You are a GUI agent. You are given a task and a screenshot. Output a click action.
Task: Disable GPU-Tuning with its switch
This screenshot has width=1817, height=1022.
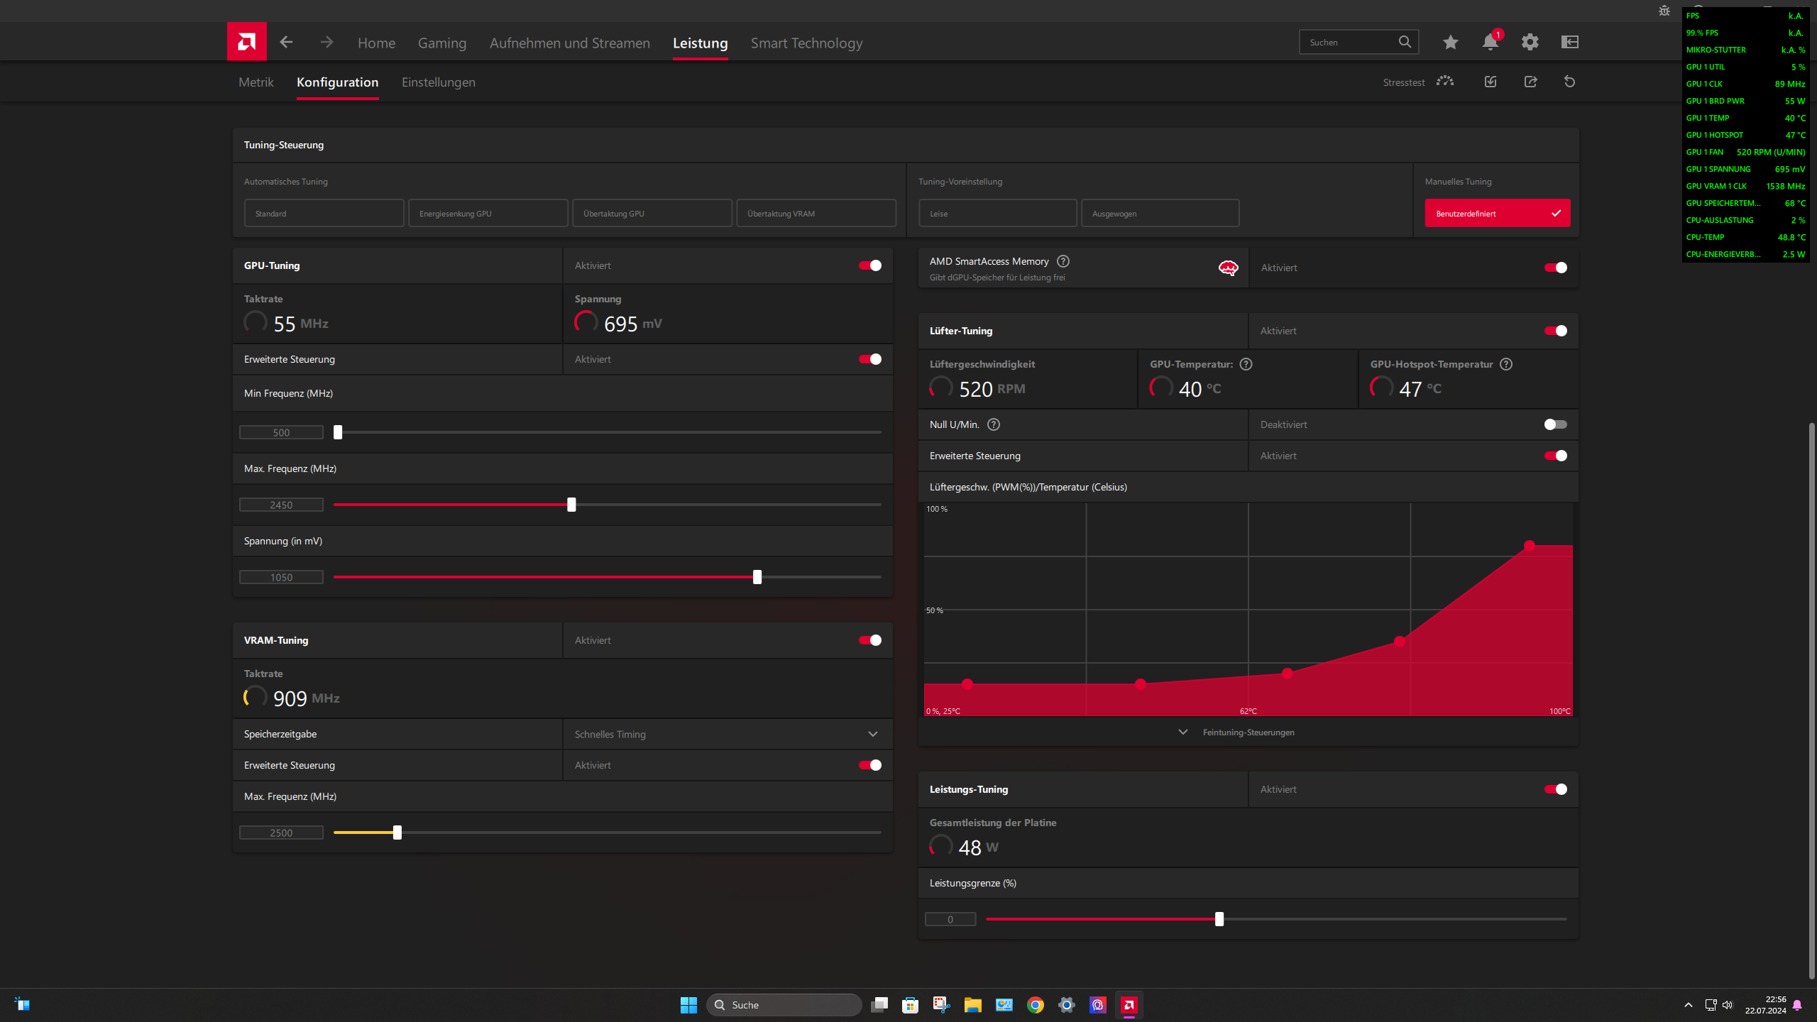869,265
